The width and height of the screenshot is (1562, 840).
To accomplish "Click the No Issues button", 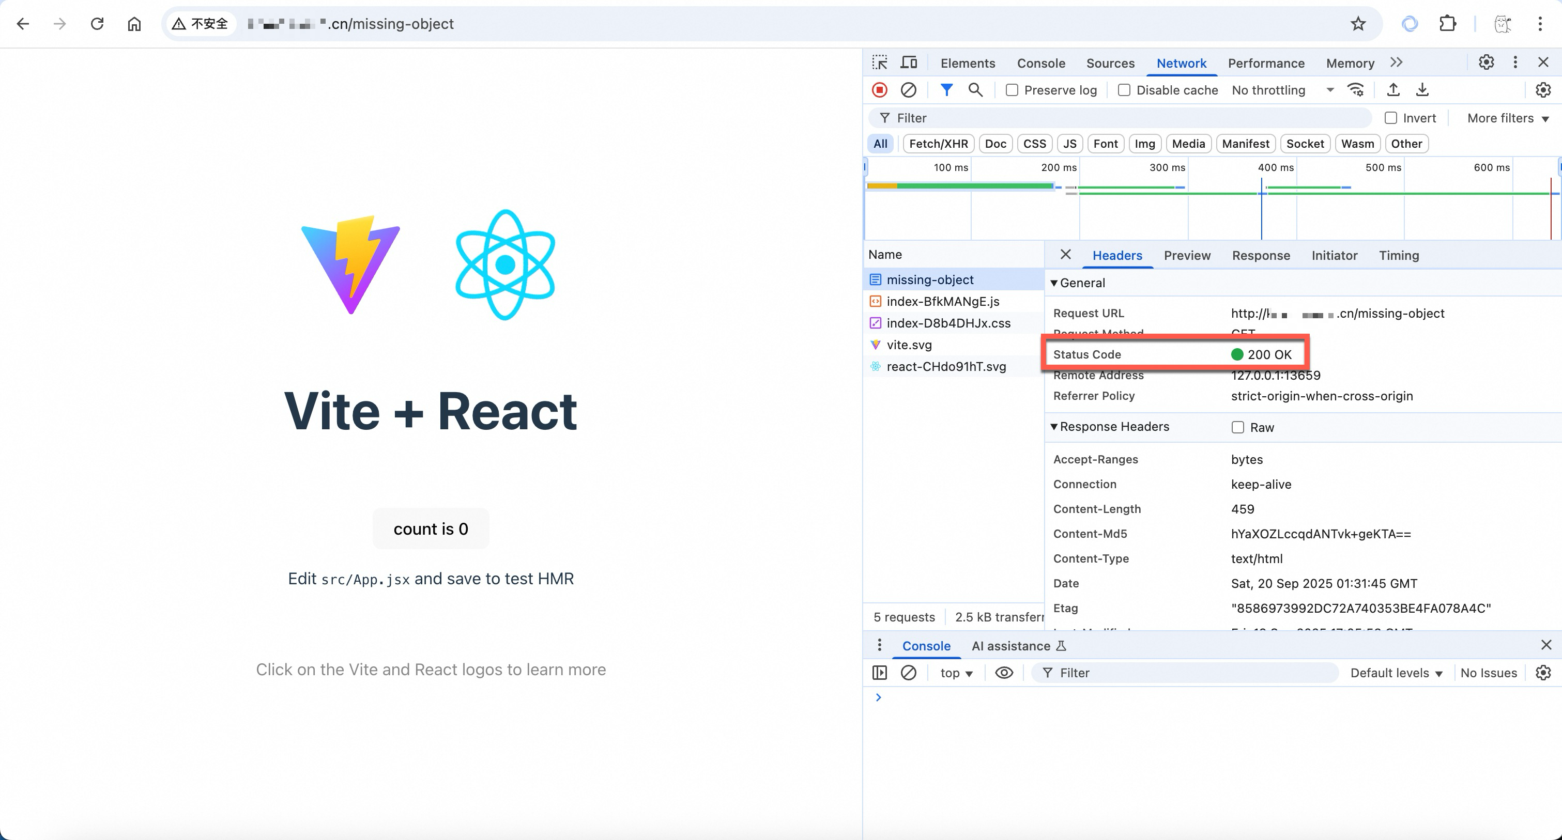I will coord(1488,673).
